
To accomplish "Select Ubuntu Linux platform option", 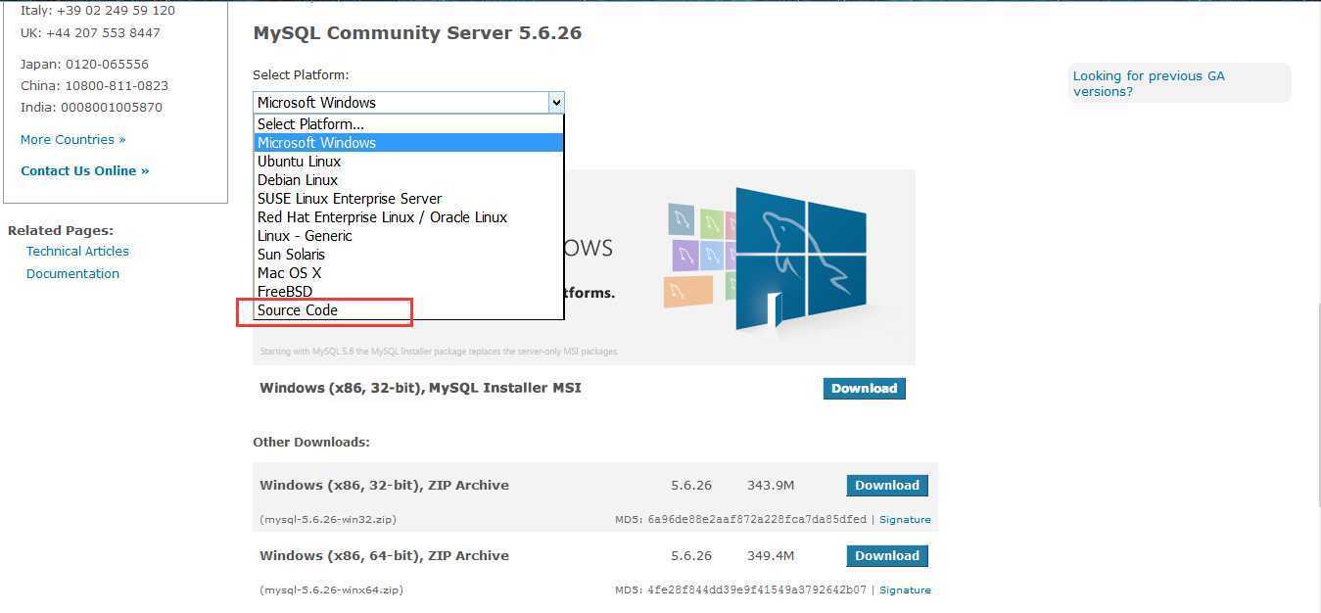I will (x=408, y=162).
